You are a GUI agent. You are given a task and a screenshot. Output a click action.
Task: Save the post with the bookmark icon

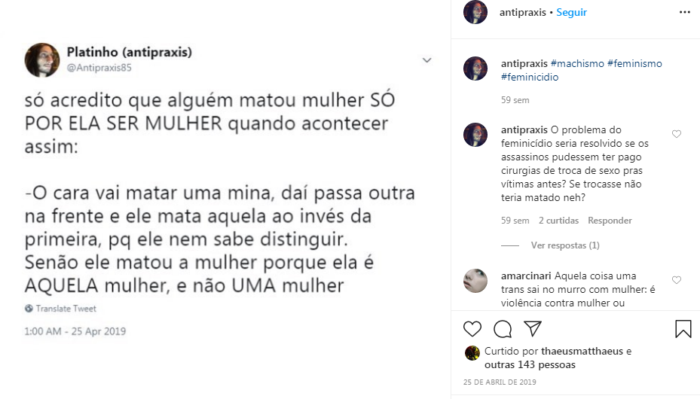683,329
